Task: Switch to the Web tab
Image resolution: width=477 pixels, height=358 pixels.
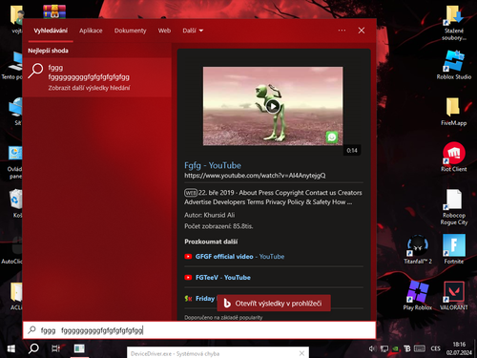Action: coord(164,31)
